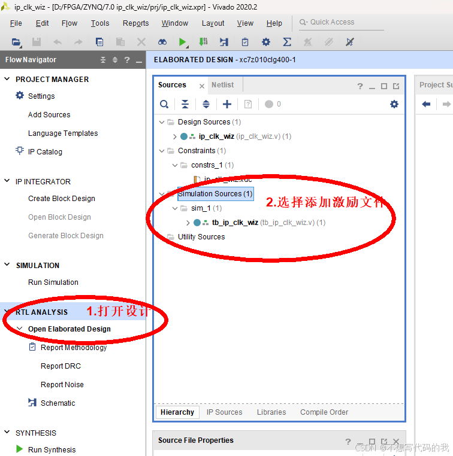
Task: Switch to Compile Order tab
Action: (324, 412)
